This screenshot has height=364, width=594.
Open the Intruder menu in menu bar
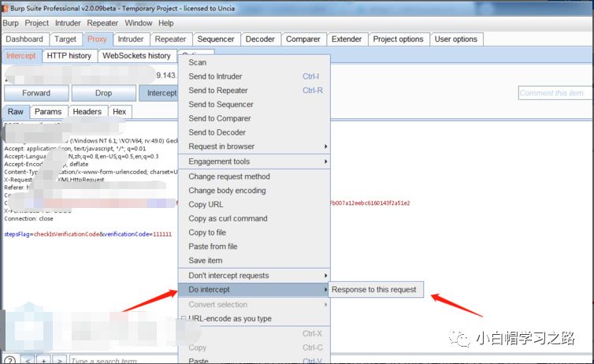coord(68,23)
